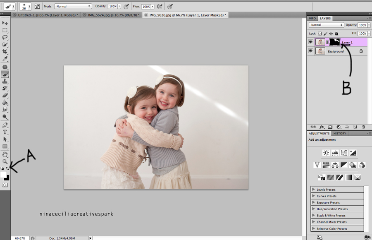This screenshot has height=240, width=372.
Task: Toggle visibility of the Background layer
Action: pos(311,51)
